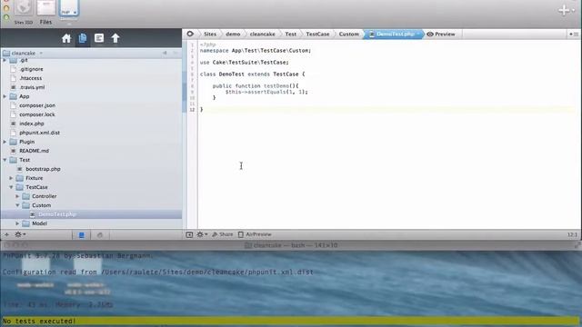Open the Clips panel icon in the sidebar

[x=99, y=38]
